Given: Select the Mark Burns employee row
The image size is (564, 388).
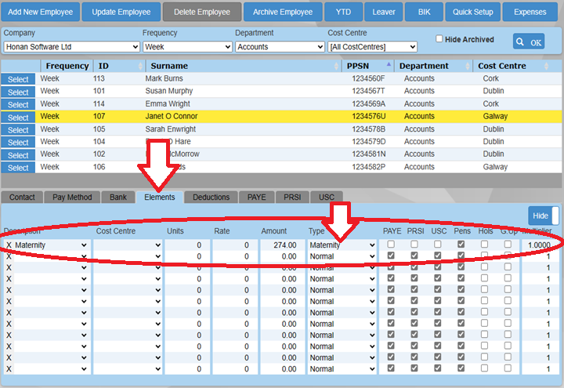Looking at the screenshot, I should click(18, 79).
